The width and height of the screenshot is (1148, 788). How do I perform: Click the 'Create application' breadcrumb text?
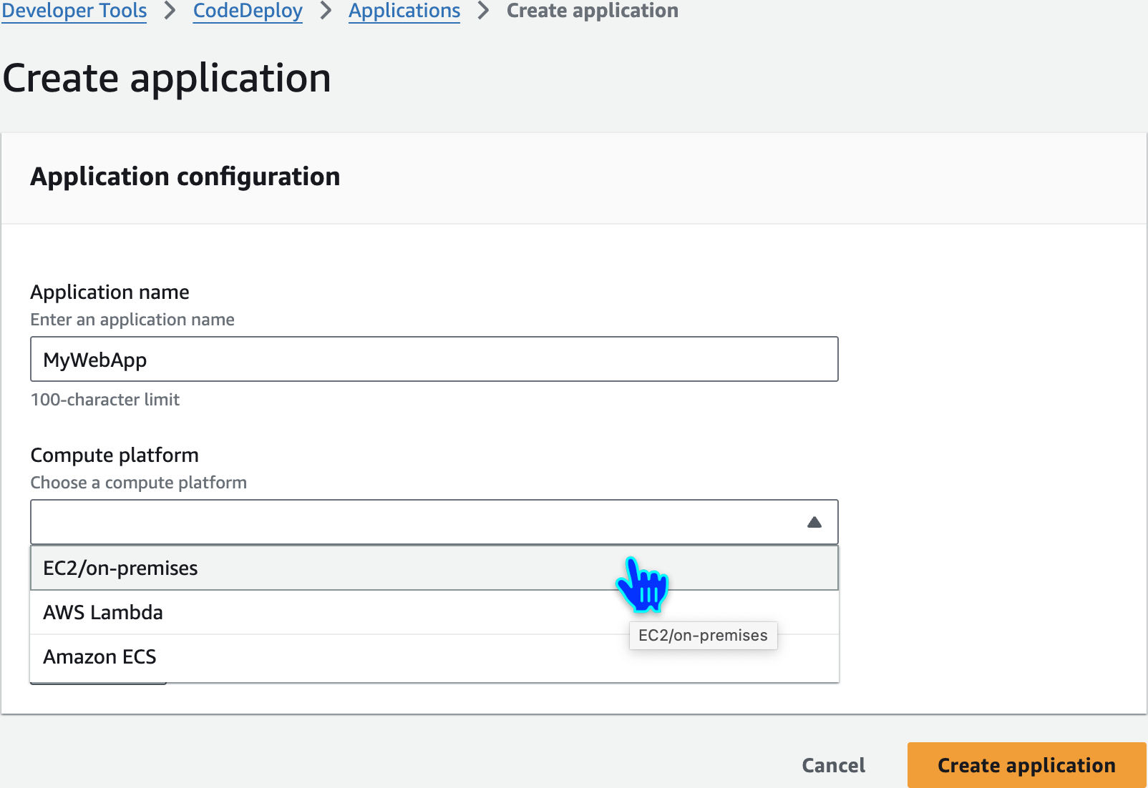click(593, 11)
